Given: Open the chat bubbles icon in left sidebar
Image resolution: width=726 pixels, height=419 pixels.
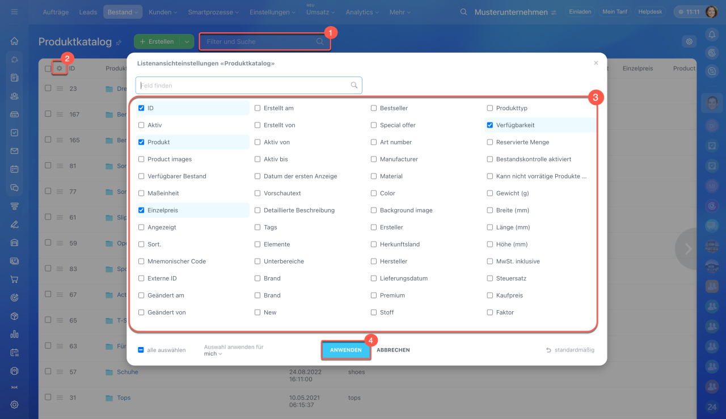Looking at the screenshot, I should (15, 187).
